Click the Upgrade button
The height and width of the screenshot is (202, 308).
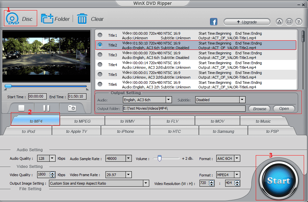[247, 22]
